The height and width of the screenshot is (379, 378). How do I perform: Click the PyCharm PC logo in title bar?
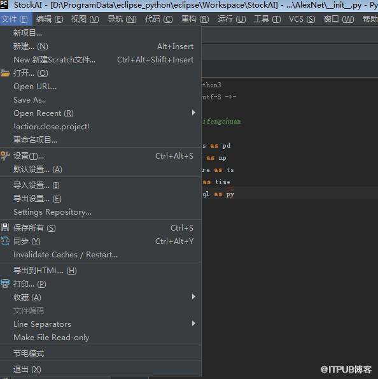pos(4,4)
